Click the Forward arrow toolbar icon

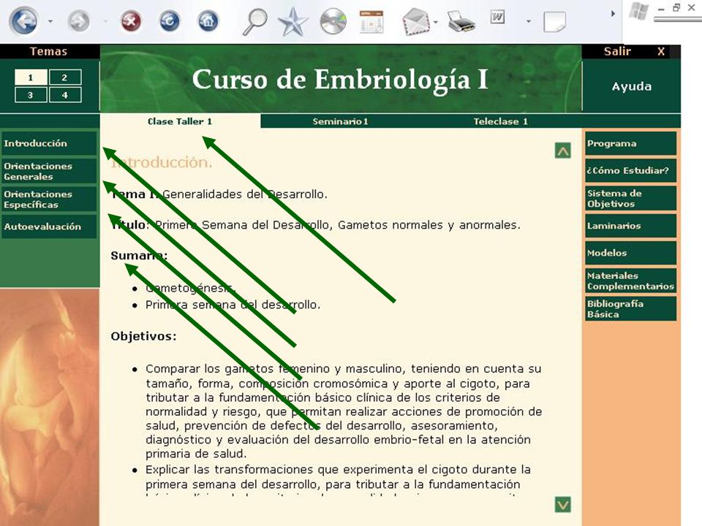click(79, 21)
